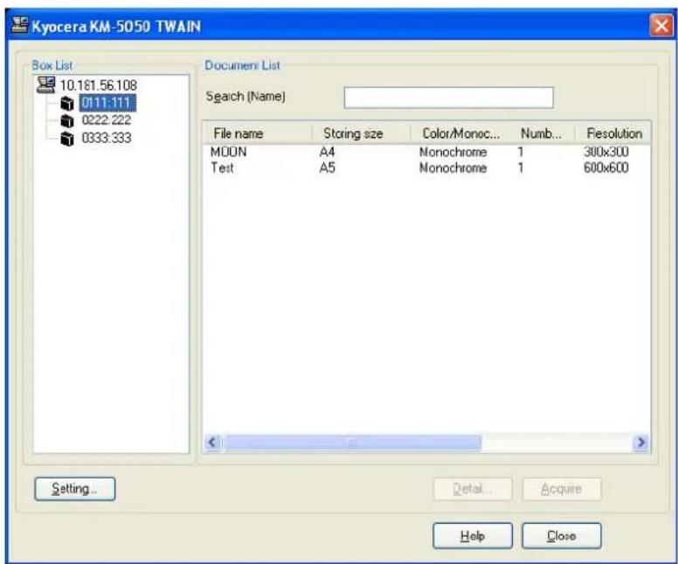Click the horizontal scrollbar thumb
This screenshot has width=678, height=564.
(352, 443)
